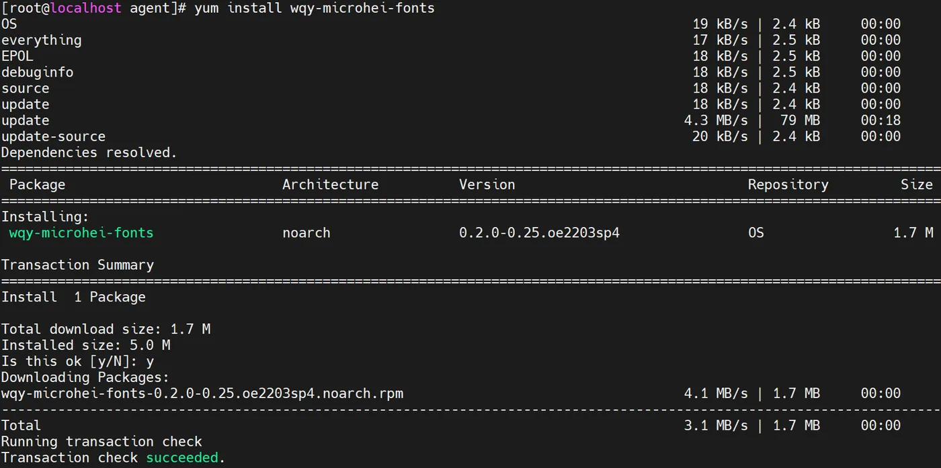Image resolution: width=941 pixels, height=468 pixels.
Task: Click the Package column header
Action: (37, 185)
